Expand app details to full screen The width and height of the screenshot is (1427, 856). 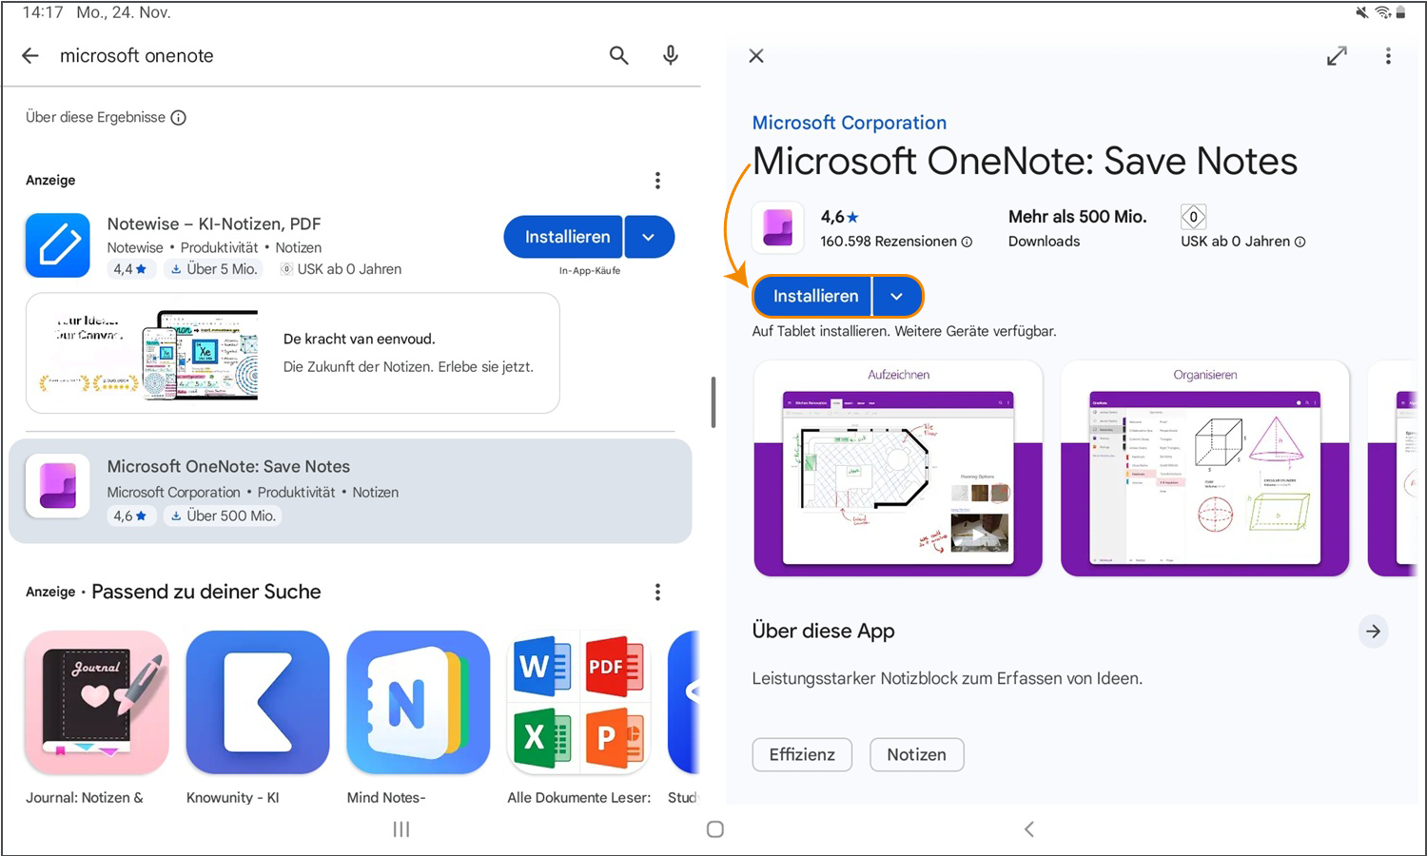pos(1337,56)
